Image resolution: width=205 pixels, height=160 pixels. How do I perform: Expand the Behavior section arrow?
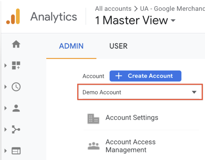pos(6,151)
